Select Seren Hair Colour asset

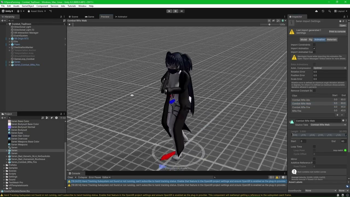[x=19, y=136]
